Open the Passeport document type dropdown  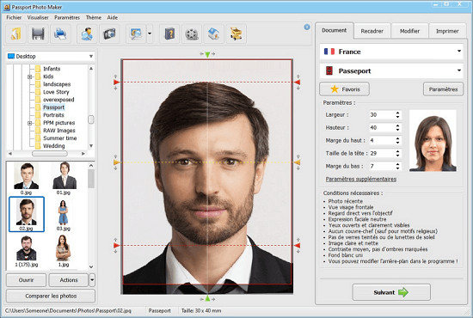[x=391, y=70]
